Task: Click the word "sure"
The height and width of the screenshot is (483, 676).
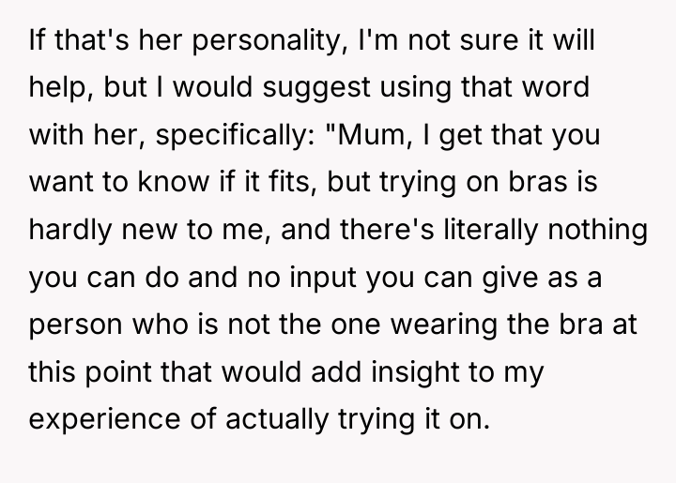Action: [488, 41]
